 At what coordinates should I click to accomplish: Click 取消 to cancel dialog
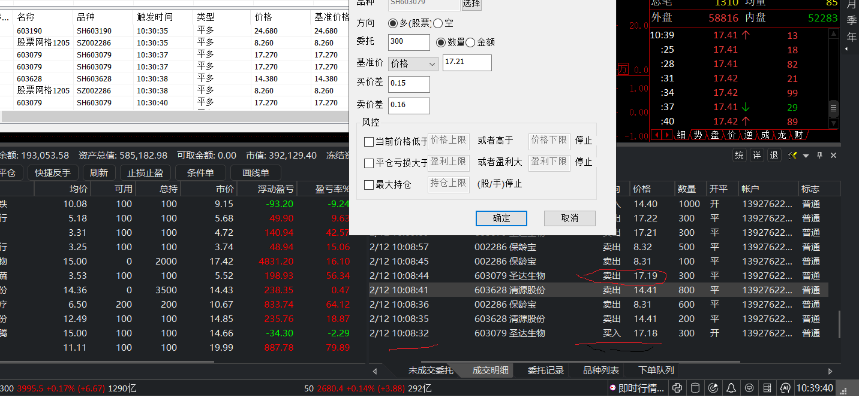click(x=570, y=218)
